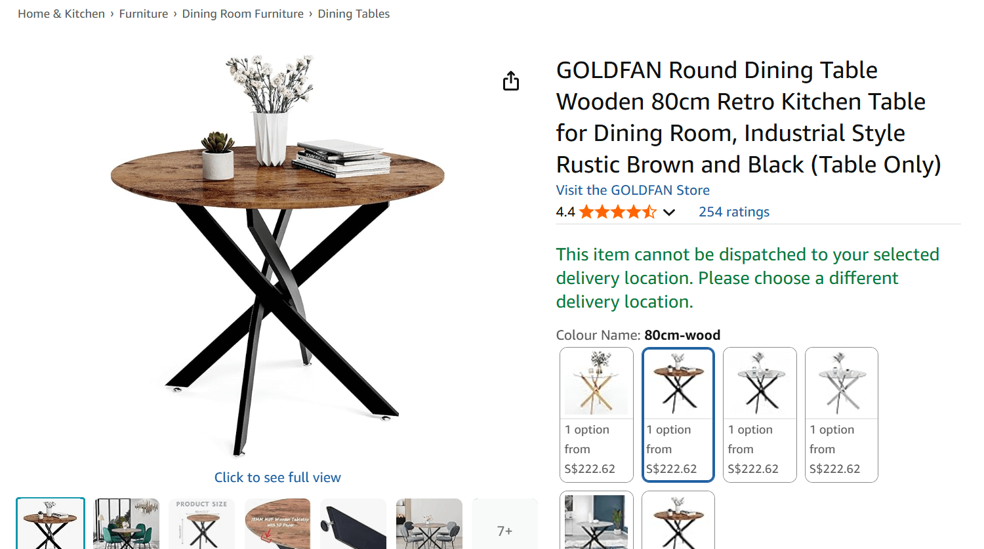Viewport: 984px width, 549px height.
Task: Open the Dining Tables breadcrumb
Action: pos(354,14)
